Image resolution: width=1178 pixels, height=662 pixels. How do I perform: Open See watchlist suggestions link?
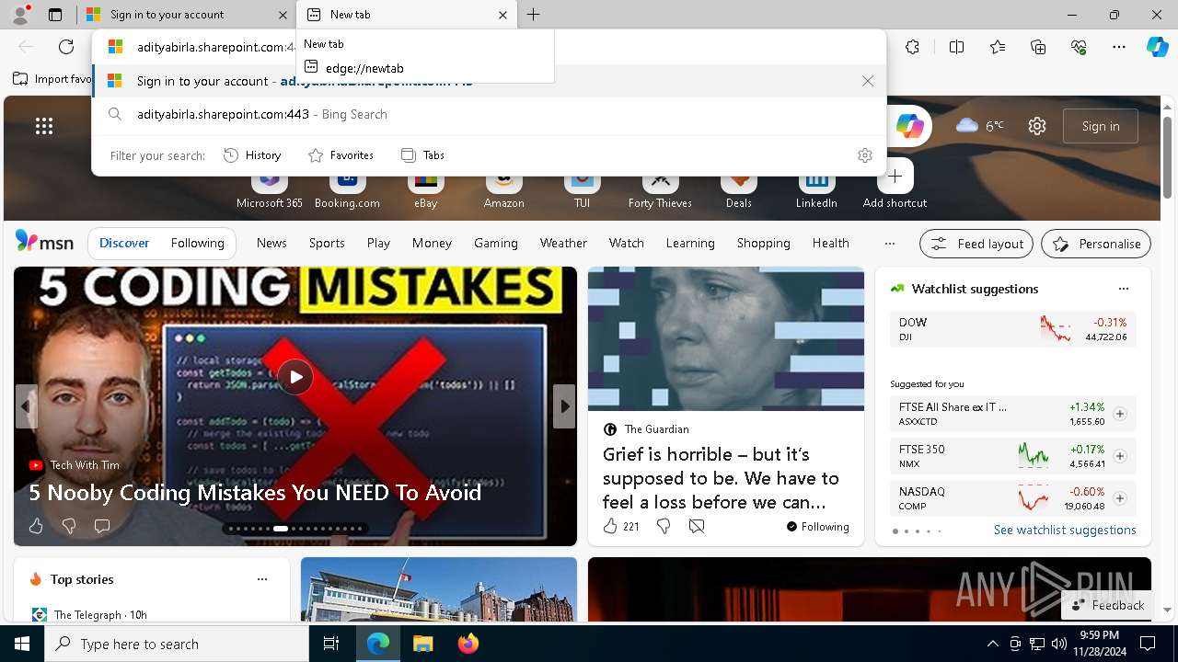[1065, 530]
